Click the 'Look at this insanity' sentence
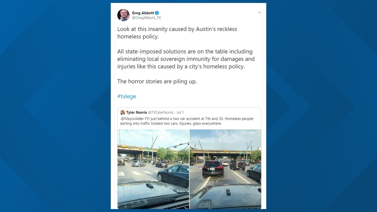Viewport: 377px width, 212px height. coord(177,33)
